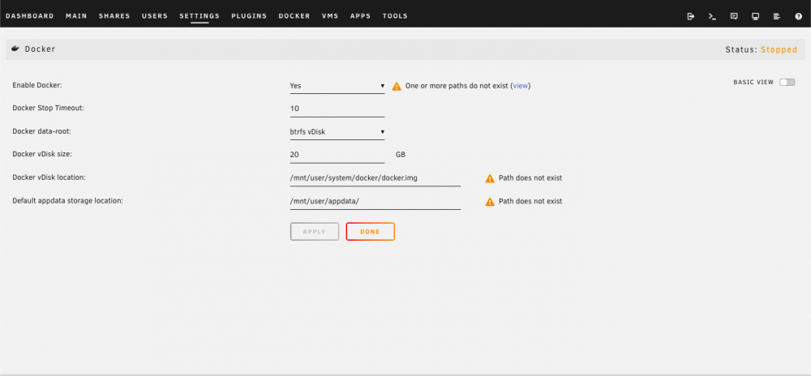811x376 pixels.
Task: Go to the Dashboard tab
Action: [30, 16]
